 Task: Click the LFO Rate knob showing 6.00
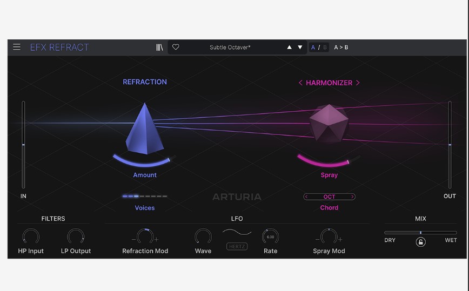(270, 236)
